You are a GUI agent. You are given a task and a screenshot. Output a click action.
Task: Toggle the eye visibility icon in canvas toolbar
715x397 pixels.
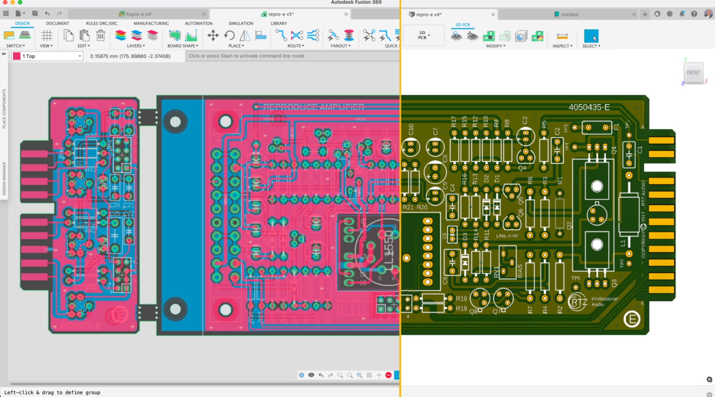pyautogui.click(x=311, y=375)
